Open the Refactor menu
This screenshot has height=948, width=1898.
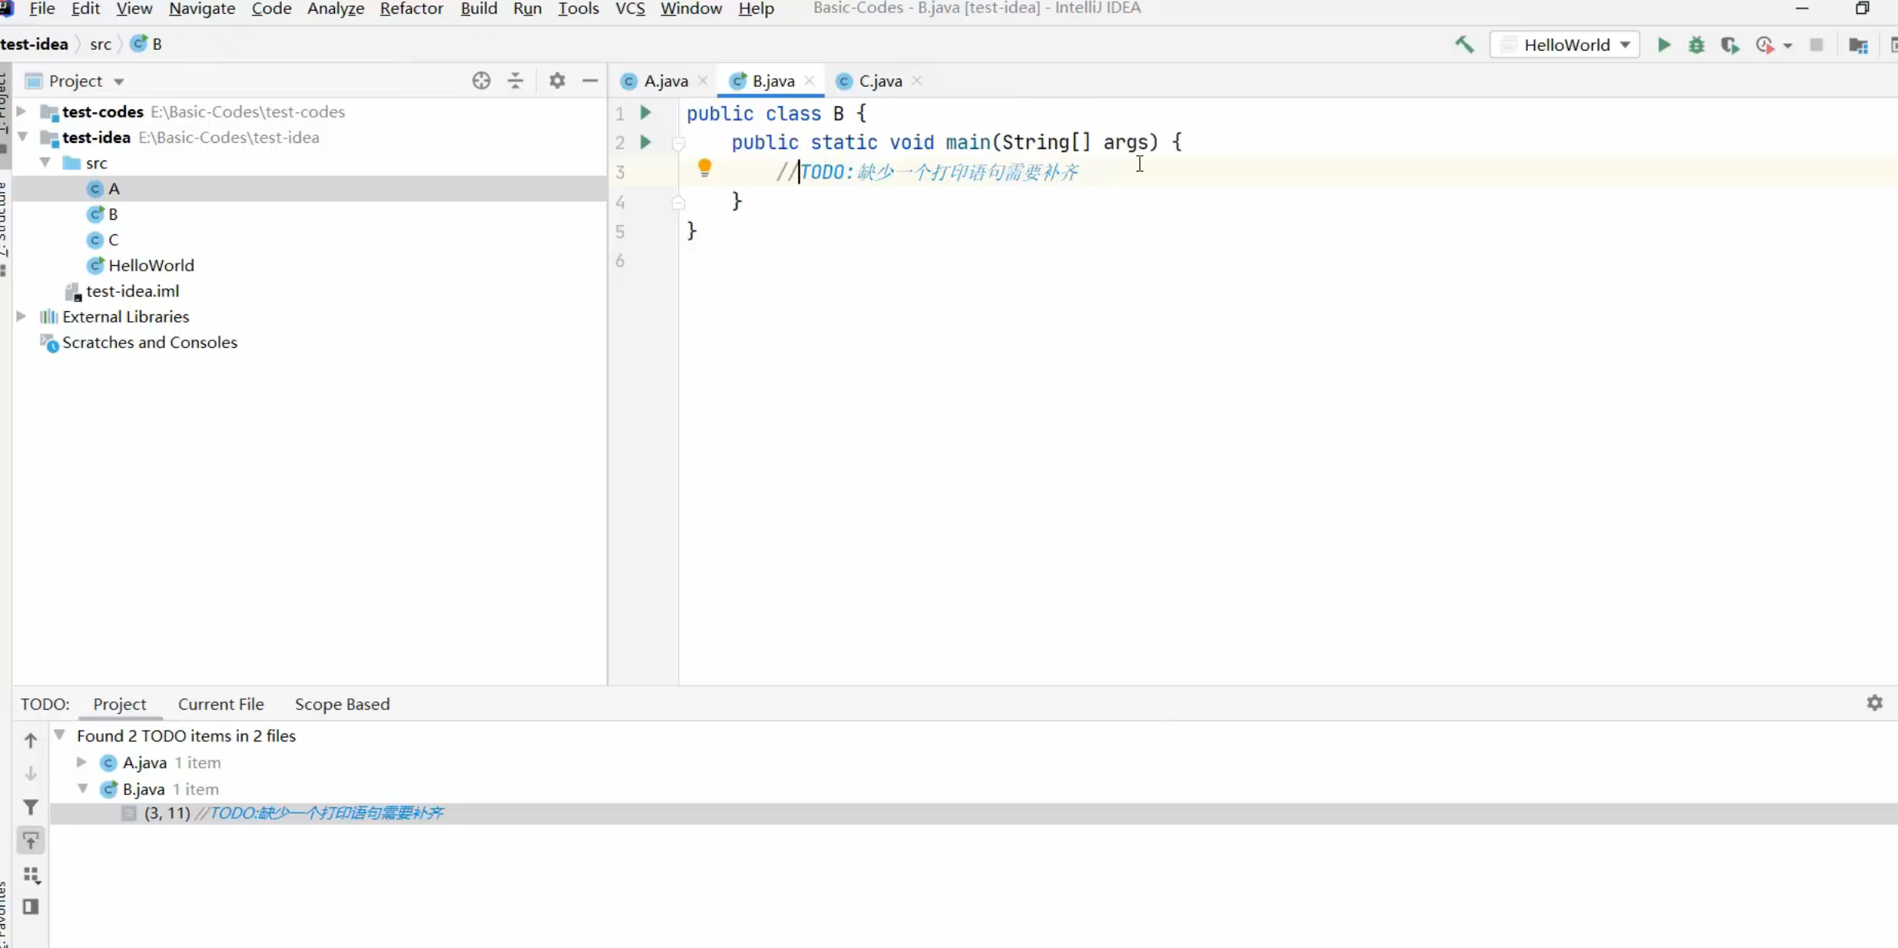411,8
